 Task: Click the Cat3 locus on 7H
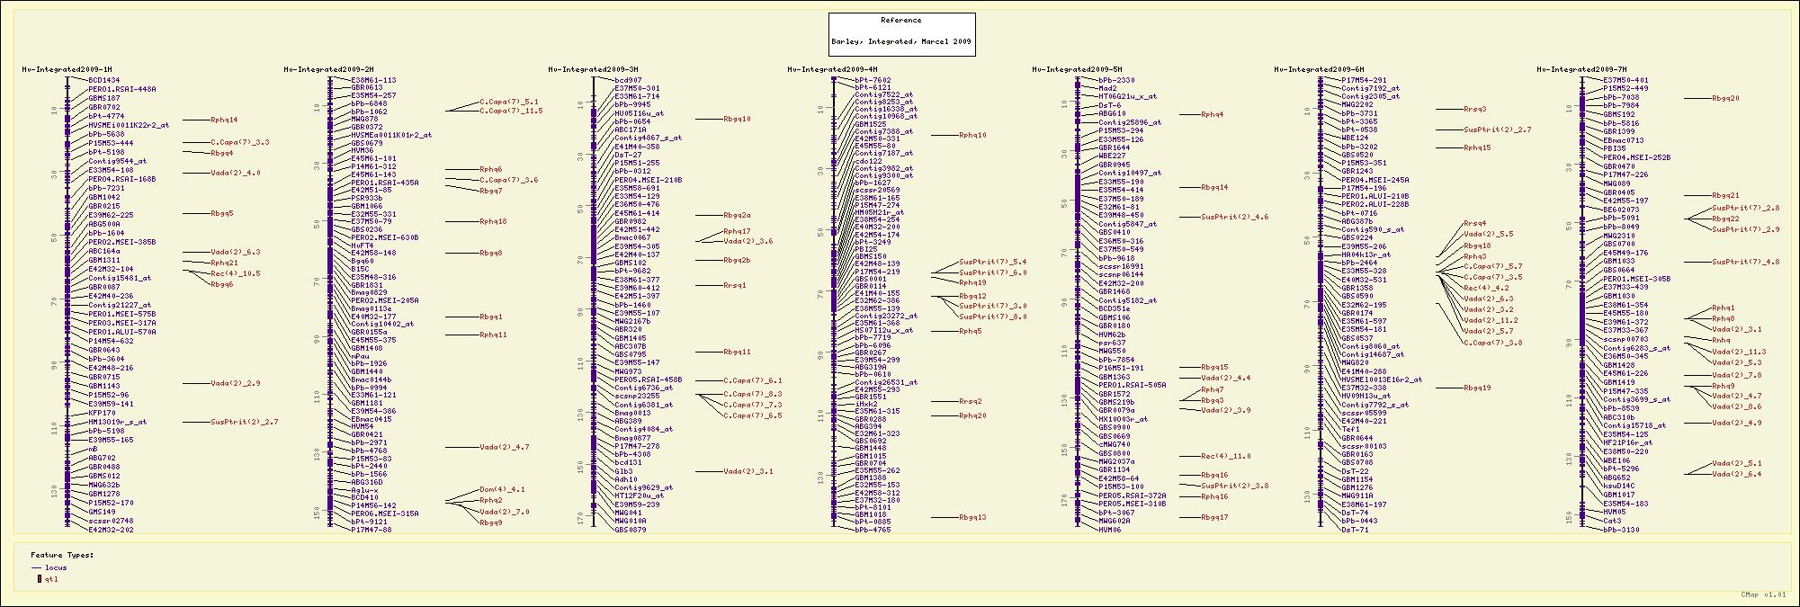(1612, 521)
